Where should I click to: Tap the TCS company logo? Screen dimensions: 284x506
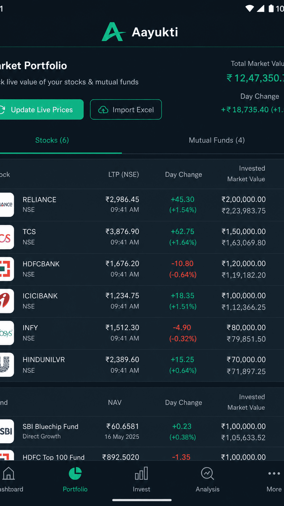6,237
